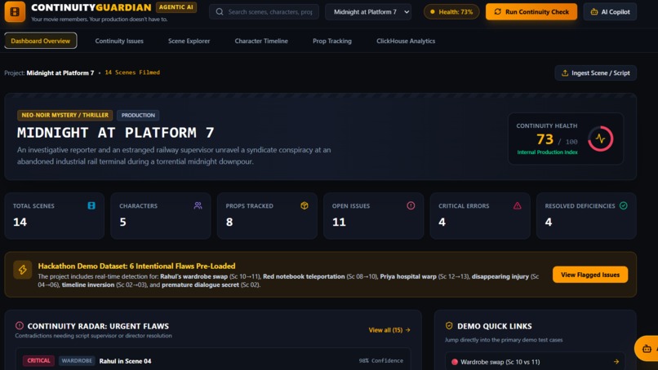Click the Props Tracked box icon
Viewport: 658px width, 370px height.
click(305, 205)
